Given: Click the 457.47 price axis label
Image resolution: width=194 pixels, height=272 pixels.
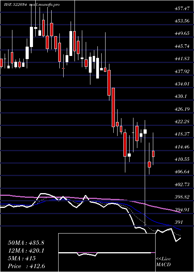Looking at the screenshot, I should point(182,8).
